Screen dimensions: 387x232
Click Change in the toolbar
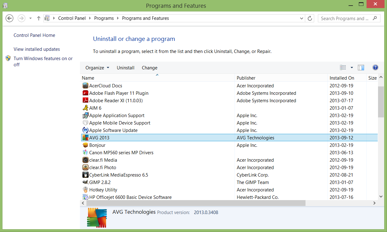150,68
